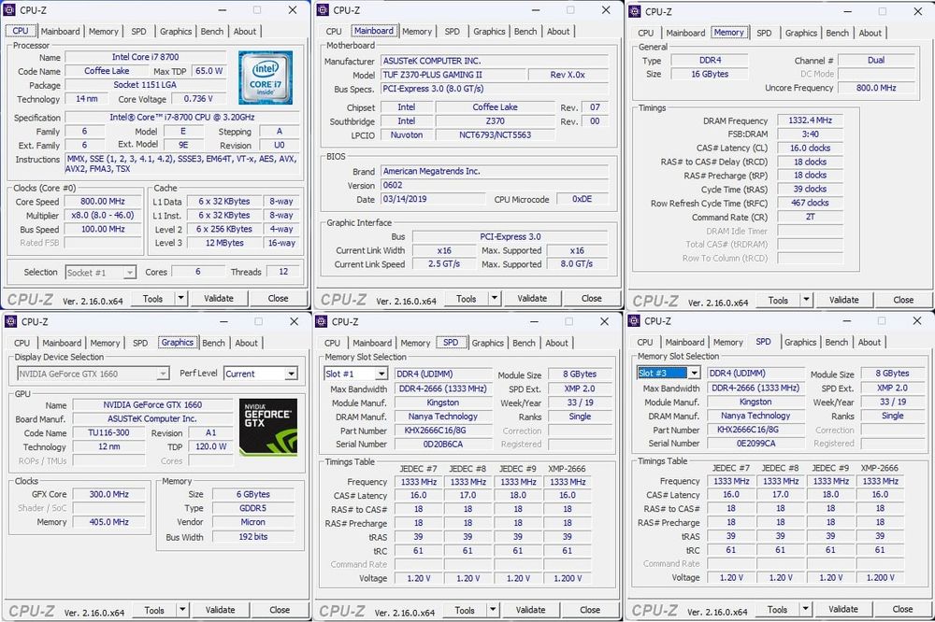Screen dimensions: 935x622
Task: Click the Current Link Speed 2.5 GT/s value
Action: (x=444, y=264)
